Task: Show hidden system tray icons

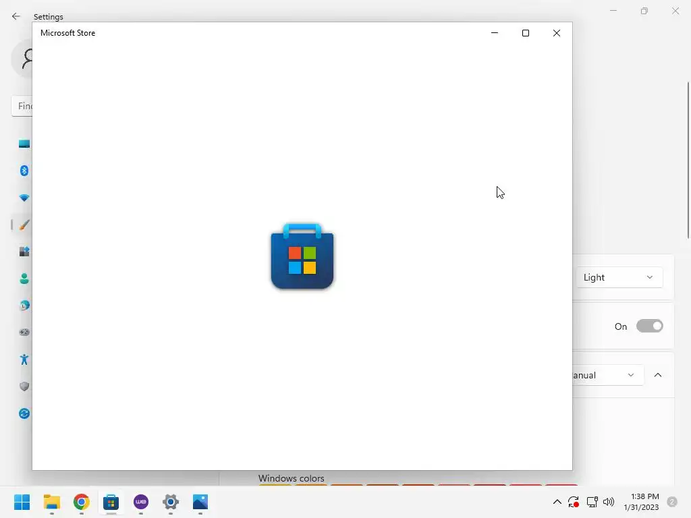Action: point(557,502)
